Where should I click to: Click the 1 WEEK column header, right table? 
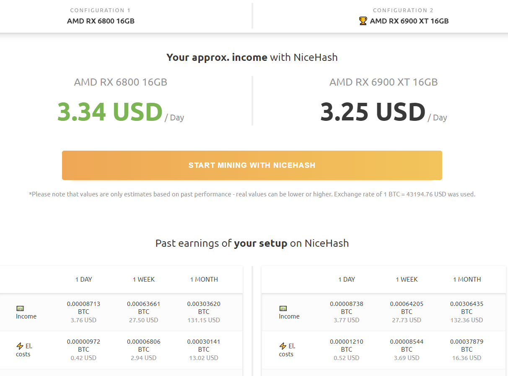(407, 279)
